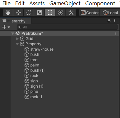Select the Hand tool
The image size is (120, 118).
coord(8,13)
